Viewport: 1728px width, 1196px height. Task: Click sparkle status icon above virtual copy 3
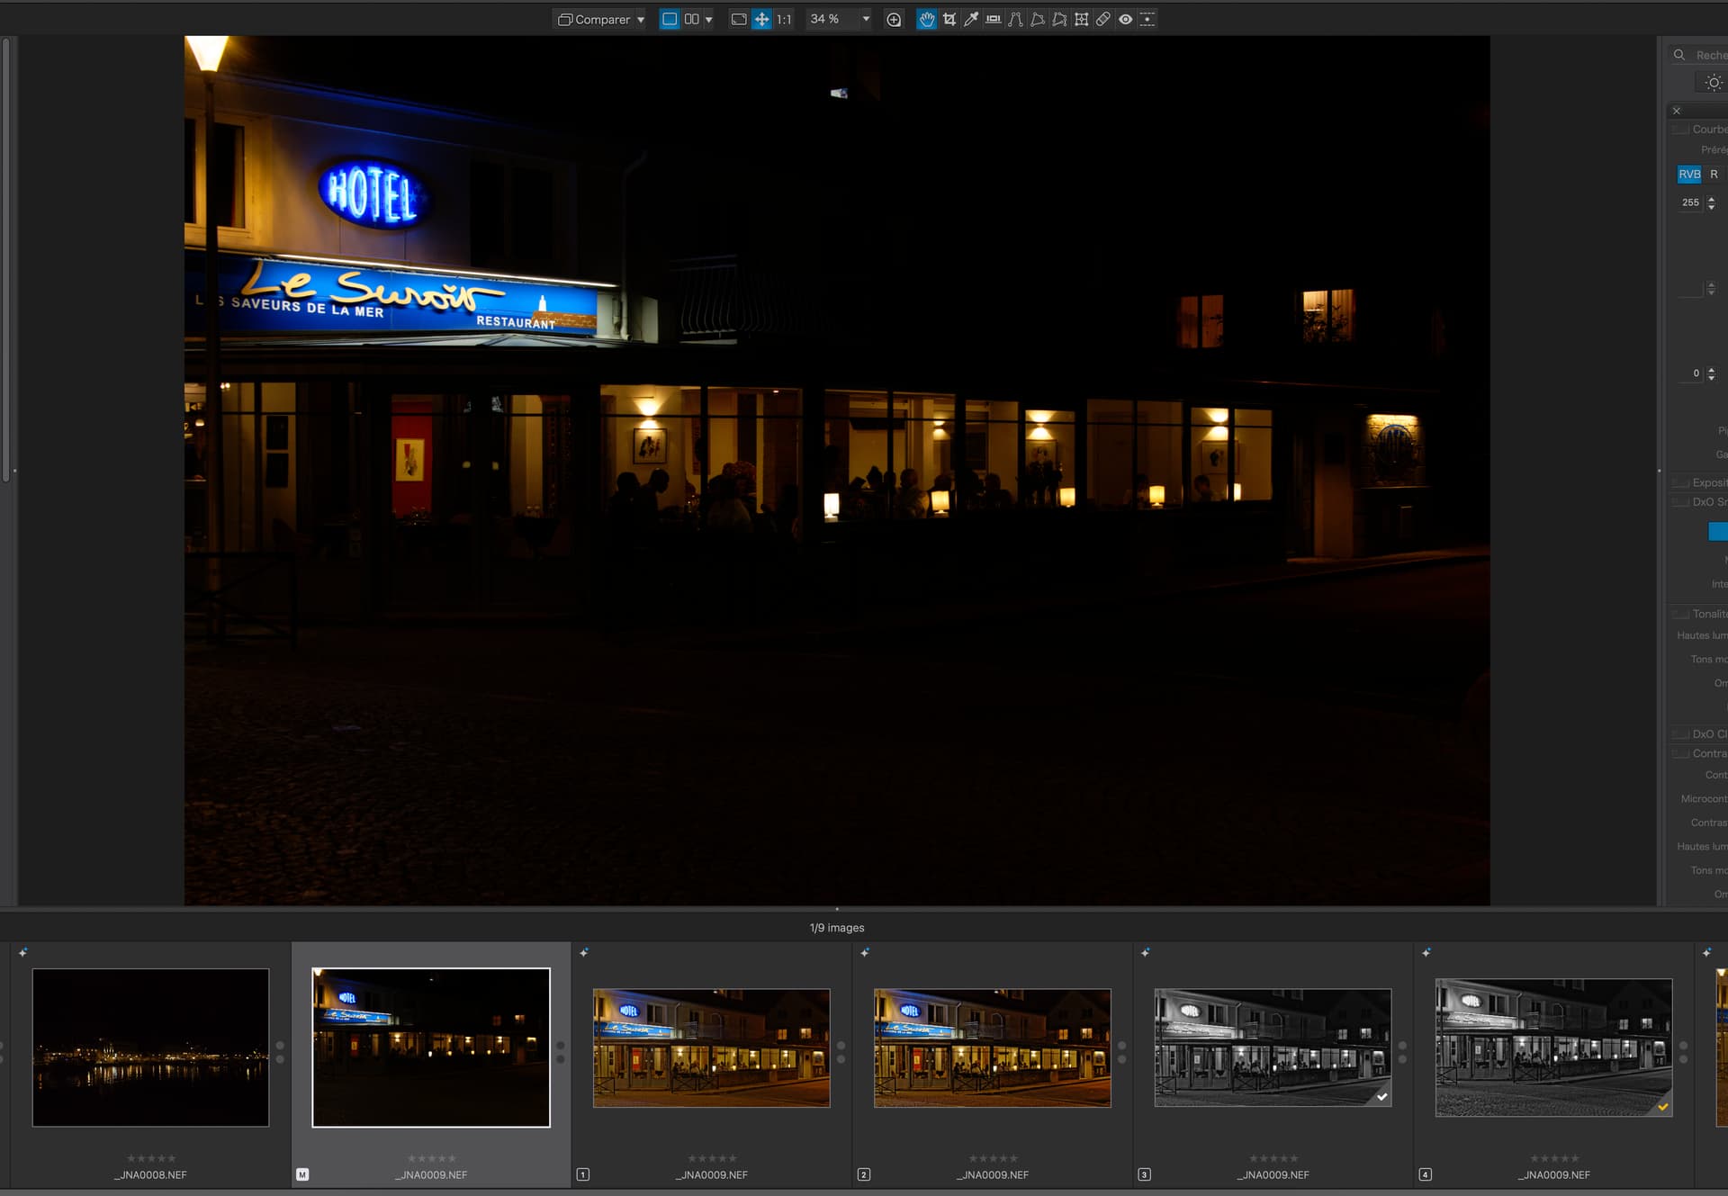click(1146, 952)
